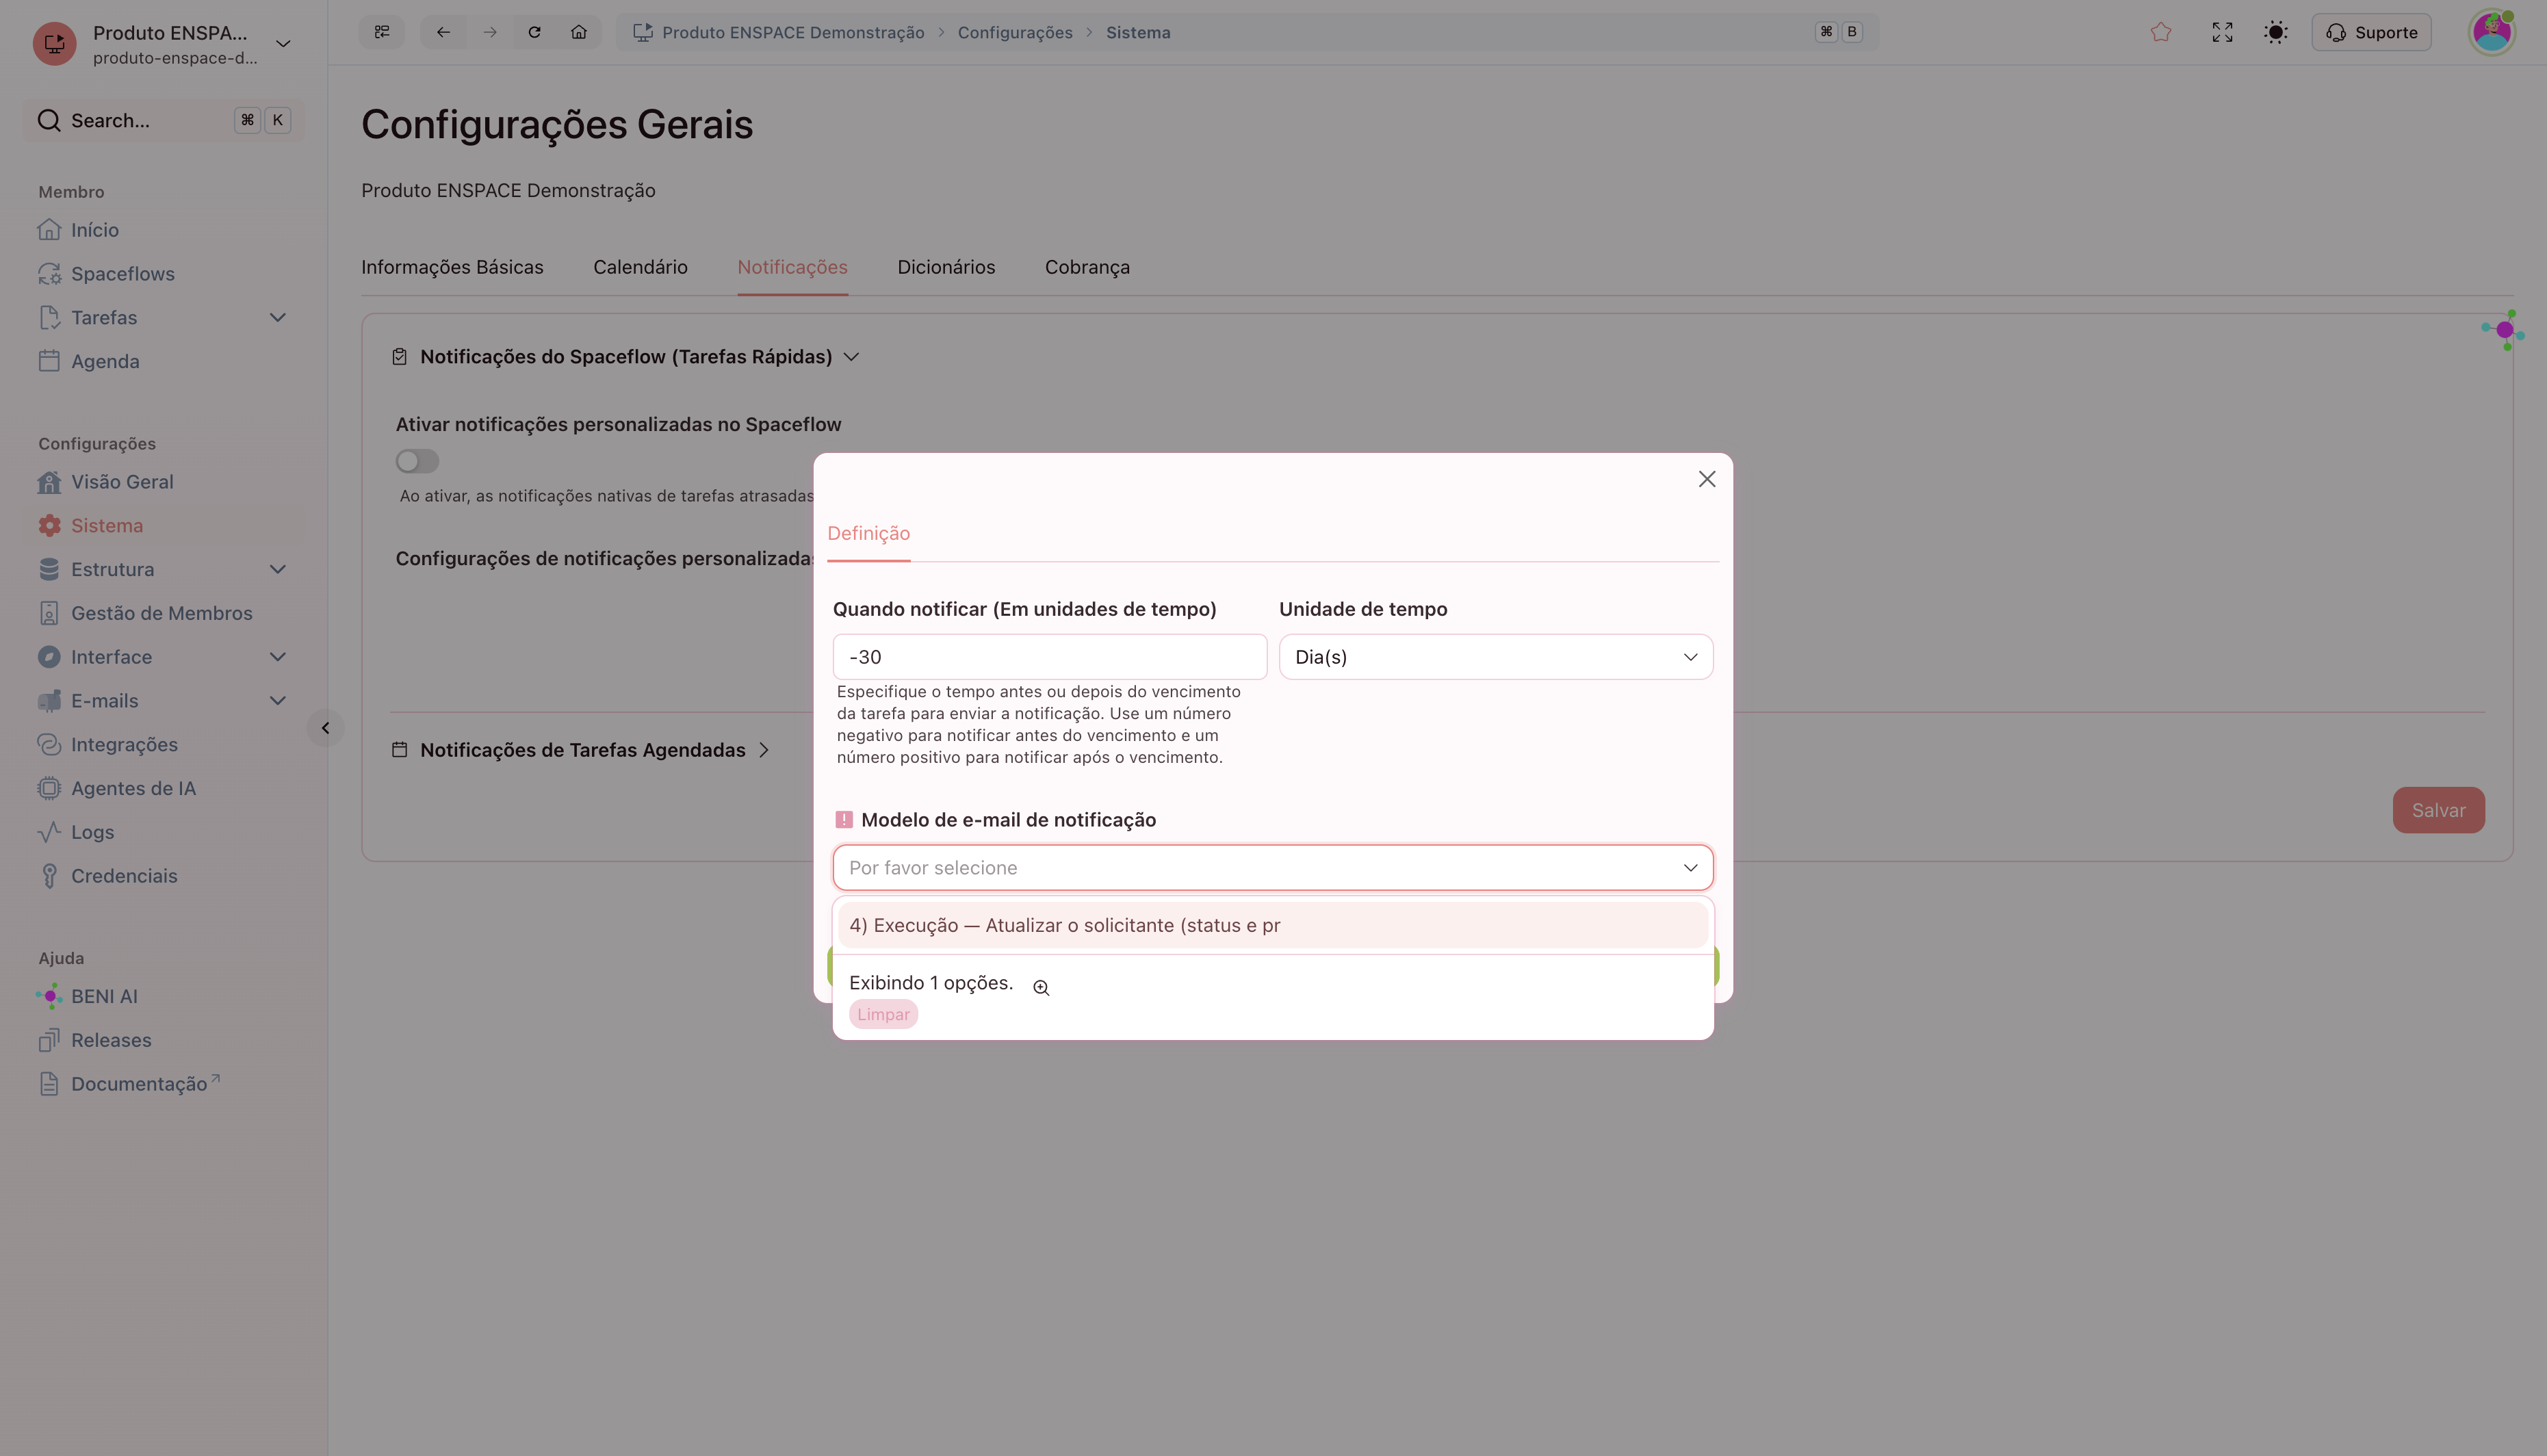Open the Unidade de tempo dropdown
The width and height of the screenshot is (2547, 1456).
(1496, 657)
